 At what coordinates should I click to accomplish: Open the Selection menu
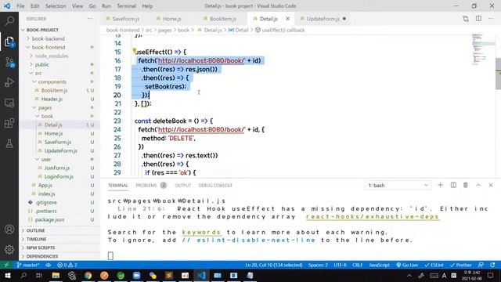[x=56, y=6]
